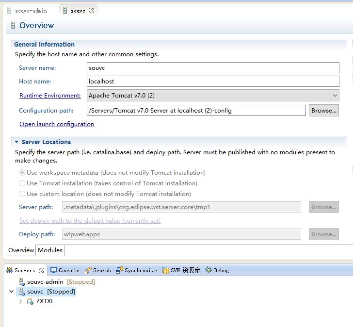Screen dimensions: 353x327
Task: Click the souvc-admin server icon in the Servers list
Action: click(22, 282)
